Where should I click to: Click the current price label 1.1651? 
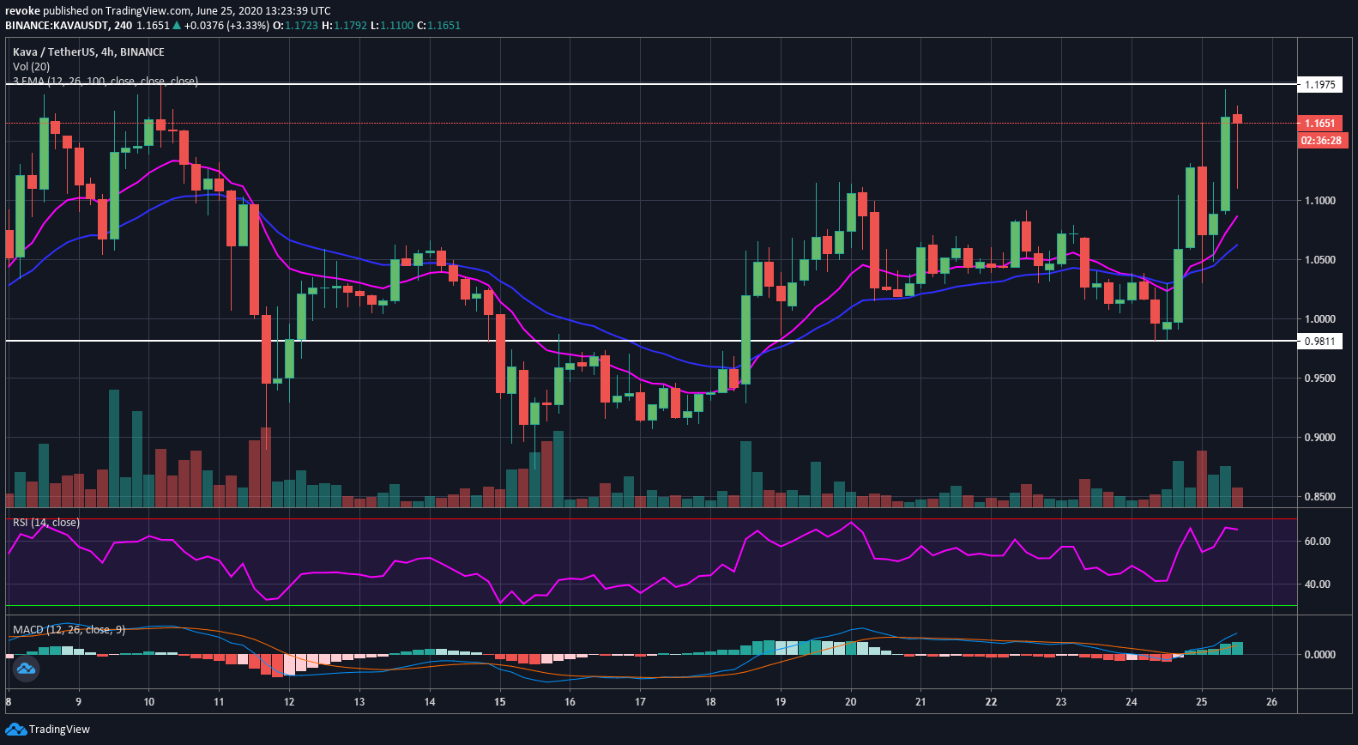[x=1320, y=124]
